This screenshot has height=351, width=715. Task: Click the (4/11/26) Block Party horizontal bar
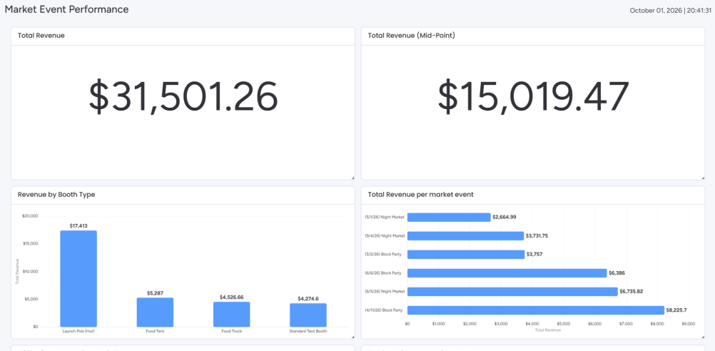pos(536,310)
